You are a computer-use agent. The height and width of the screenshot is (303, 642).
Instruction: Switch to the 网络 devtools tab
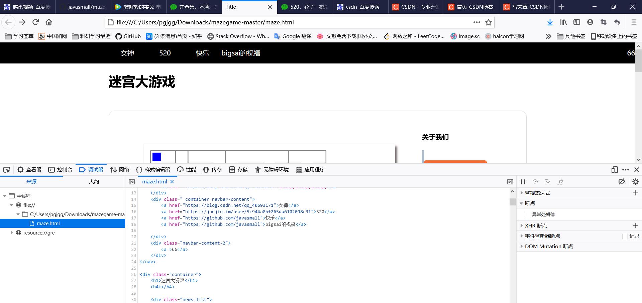[120, 170]
